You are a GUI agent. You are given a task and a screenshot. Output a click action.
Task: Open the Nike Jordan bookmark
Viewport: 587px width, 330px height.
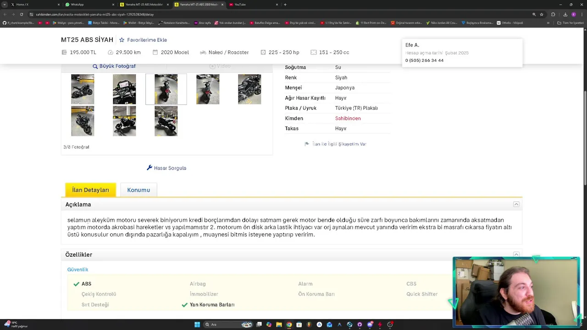click(442, 23)
